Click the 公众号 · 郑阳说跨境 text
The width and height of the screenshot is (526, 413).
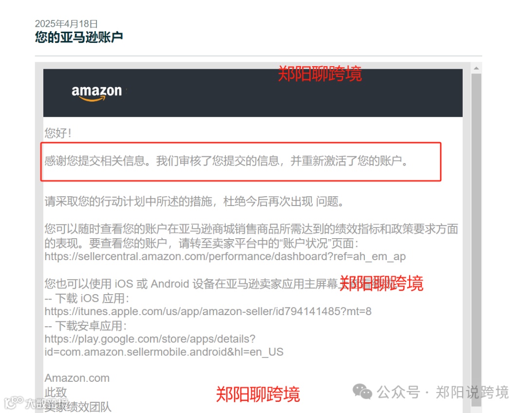(442, 392)
